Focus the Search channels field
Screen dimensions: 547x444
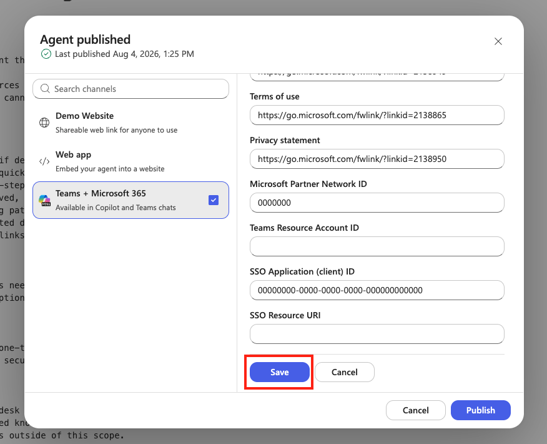pos(131,89)
